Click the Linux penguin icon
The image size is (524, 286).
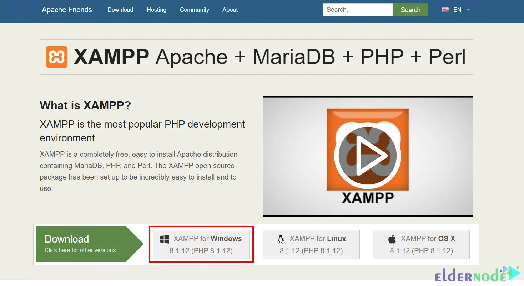(x=281, y=239)
